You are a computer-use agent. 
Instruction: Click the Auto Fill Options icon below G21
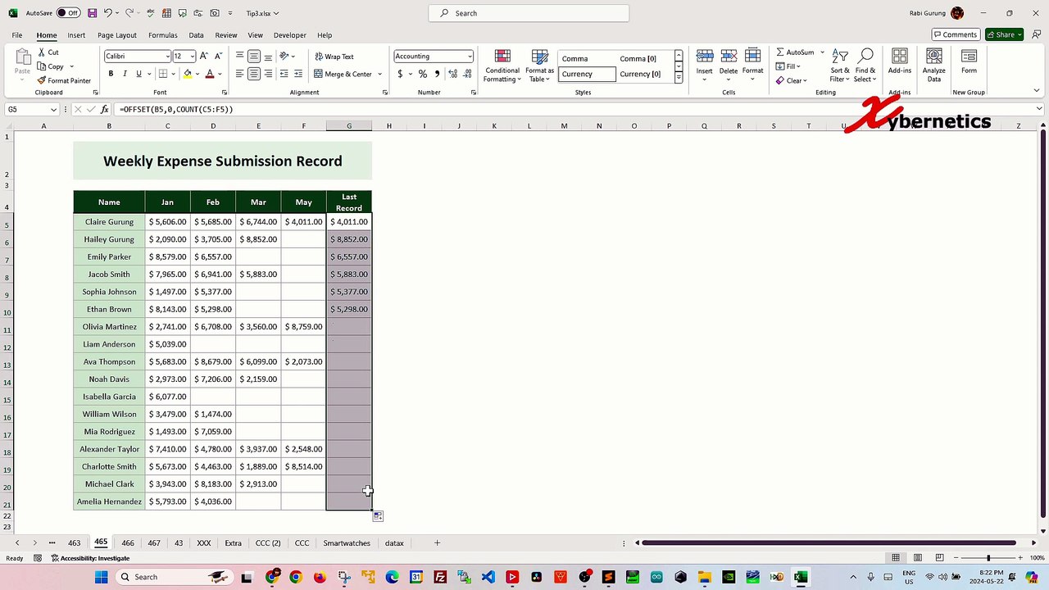click(x=378, y=516)
